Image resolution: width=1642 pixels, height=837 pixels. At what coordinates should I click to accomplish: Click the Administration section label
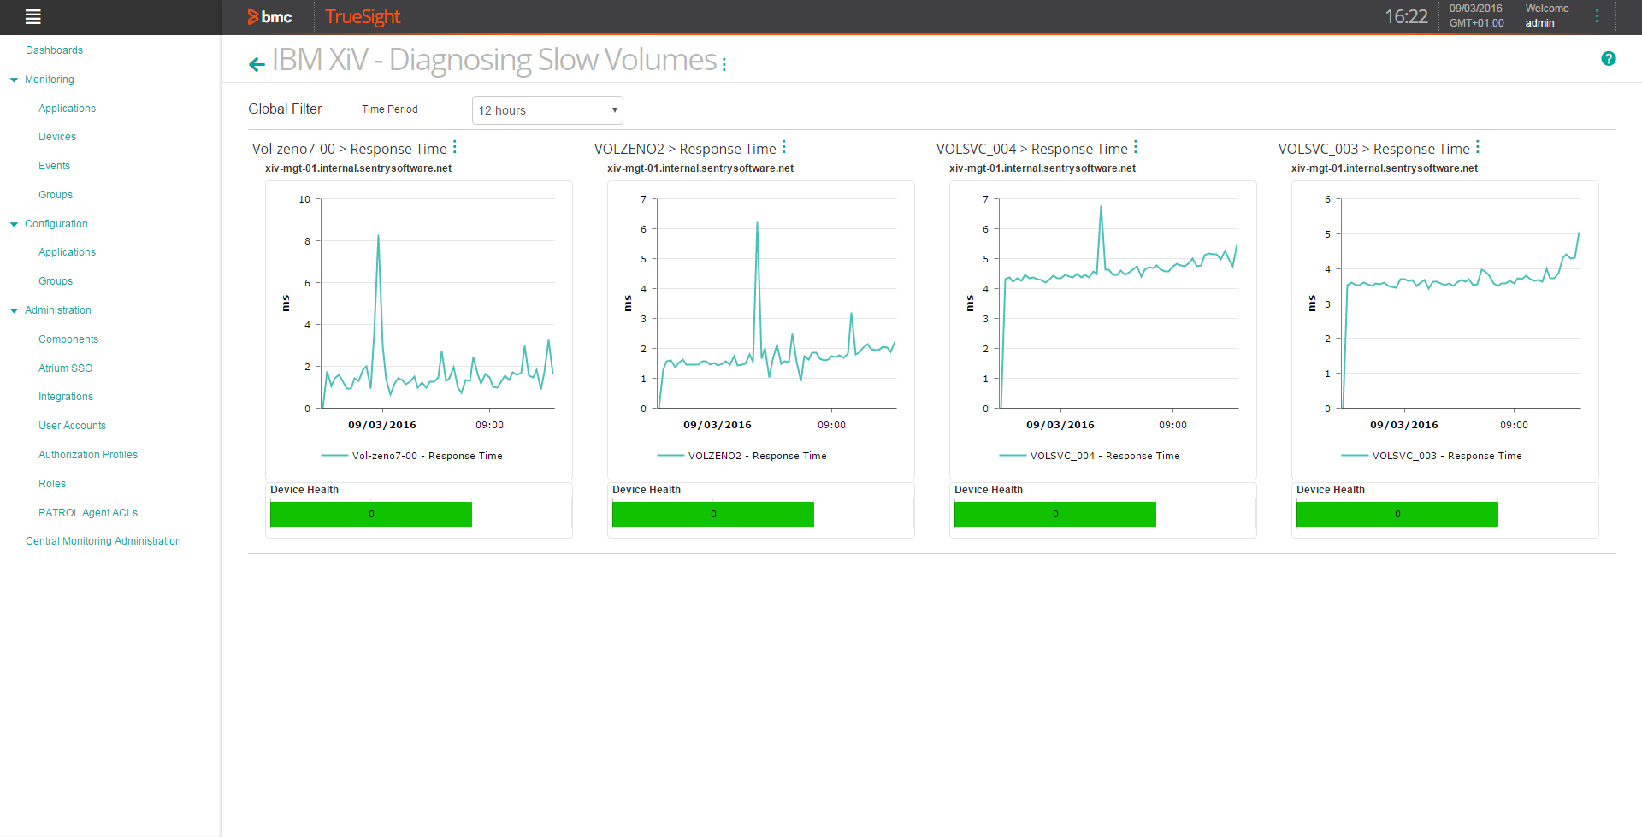tap(58, 310)
